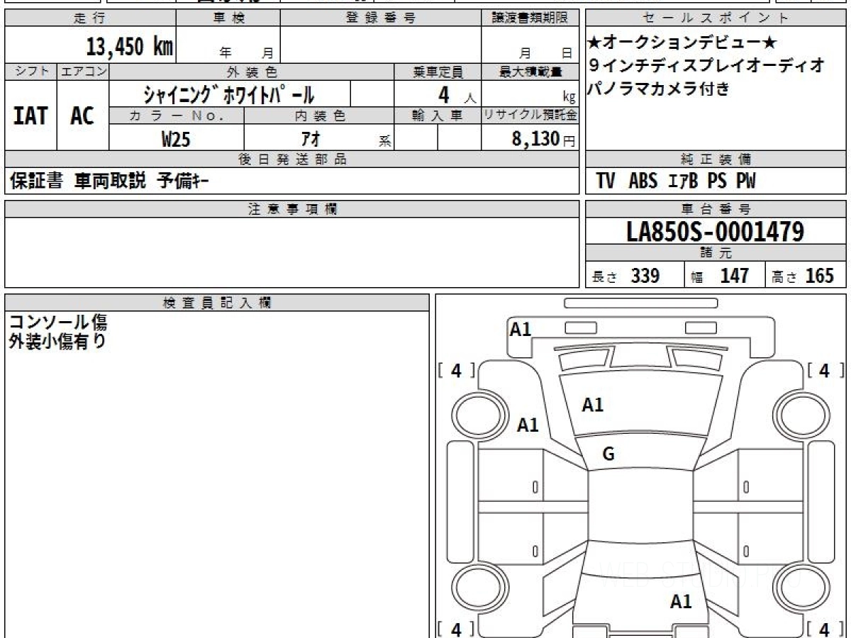Viewport: 851px width, 638px height.
Task: Select the 9インチディスプレイオーディオ line
Action: [x=706, y=65]
